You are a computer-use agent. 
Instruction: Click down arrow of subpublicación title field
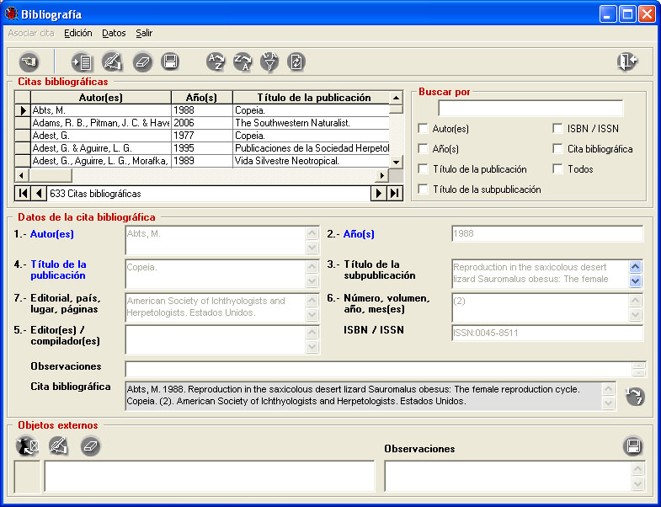click(x=635, y=280)
